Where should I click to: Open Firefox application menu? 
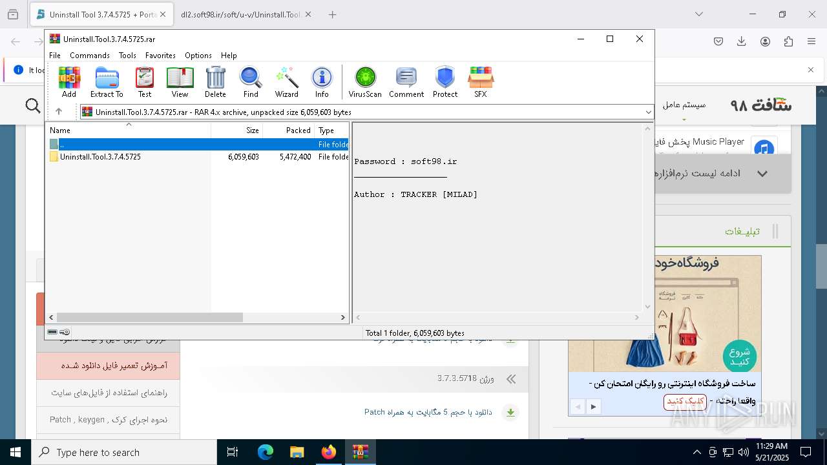pyautogui.click(x=811, y=41)
